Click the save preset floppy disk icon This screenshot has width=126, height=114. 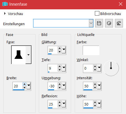point(99,23)
